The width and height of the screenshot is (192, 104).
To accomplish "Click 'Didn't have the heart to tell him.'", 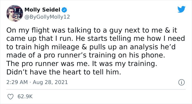I will pyautogui.click(x=64, y=72).
